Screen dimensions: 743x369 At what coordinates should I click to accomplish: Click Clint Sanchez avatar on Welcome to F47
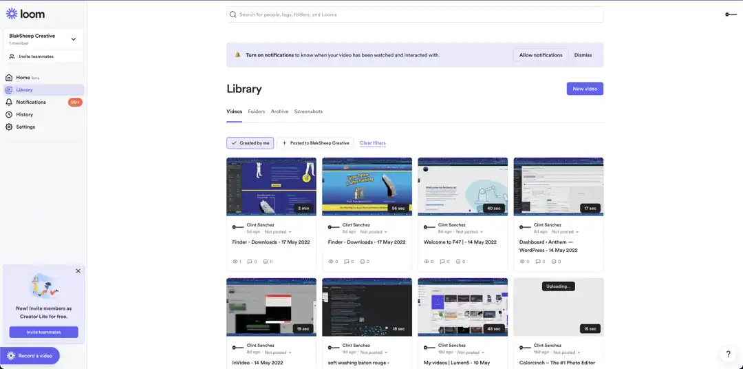pos(429,228)
